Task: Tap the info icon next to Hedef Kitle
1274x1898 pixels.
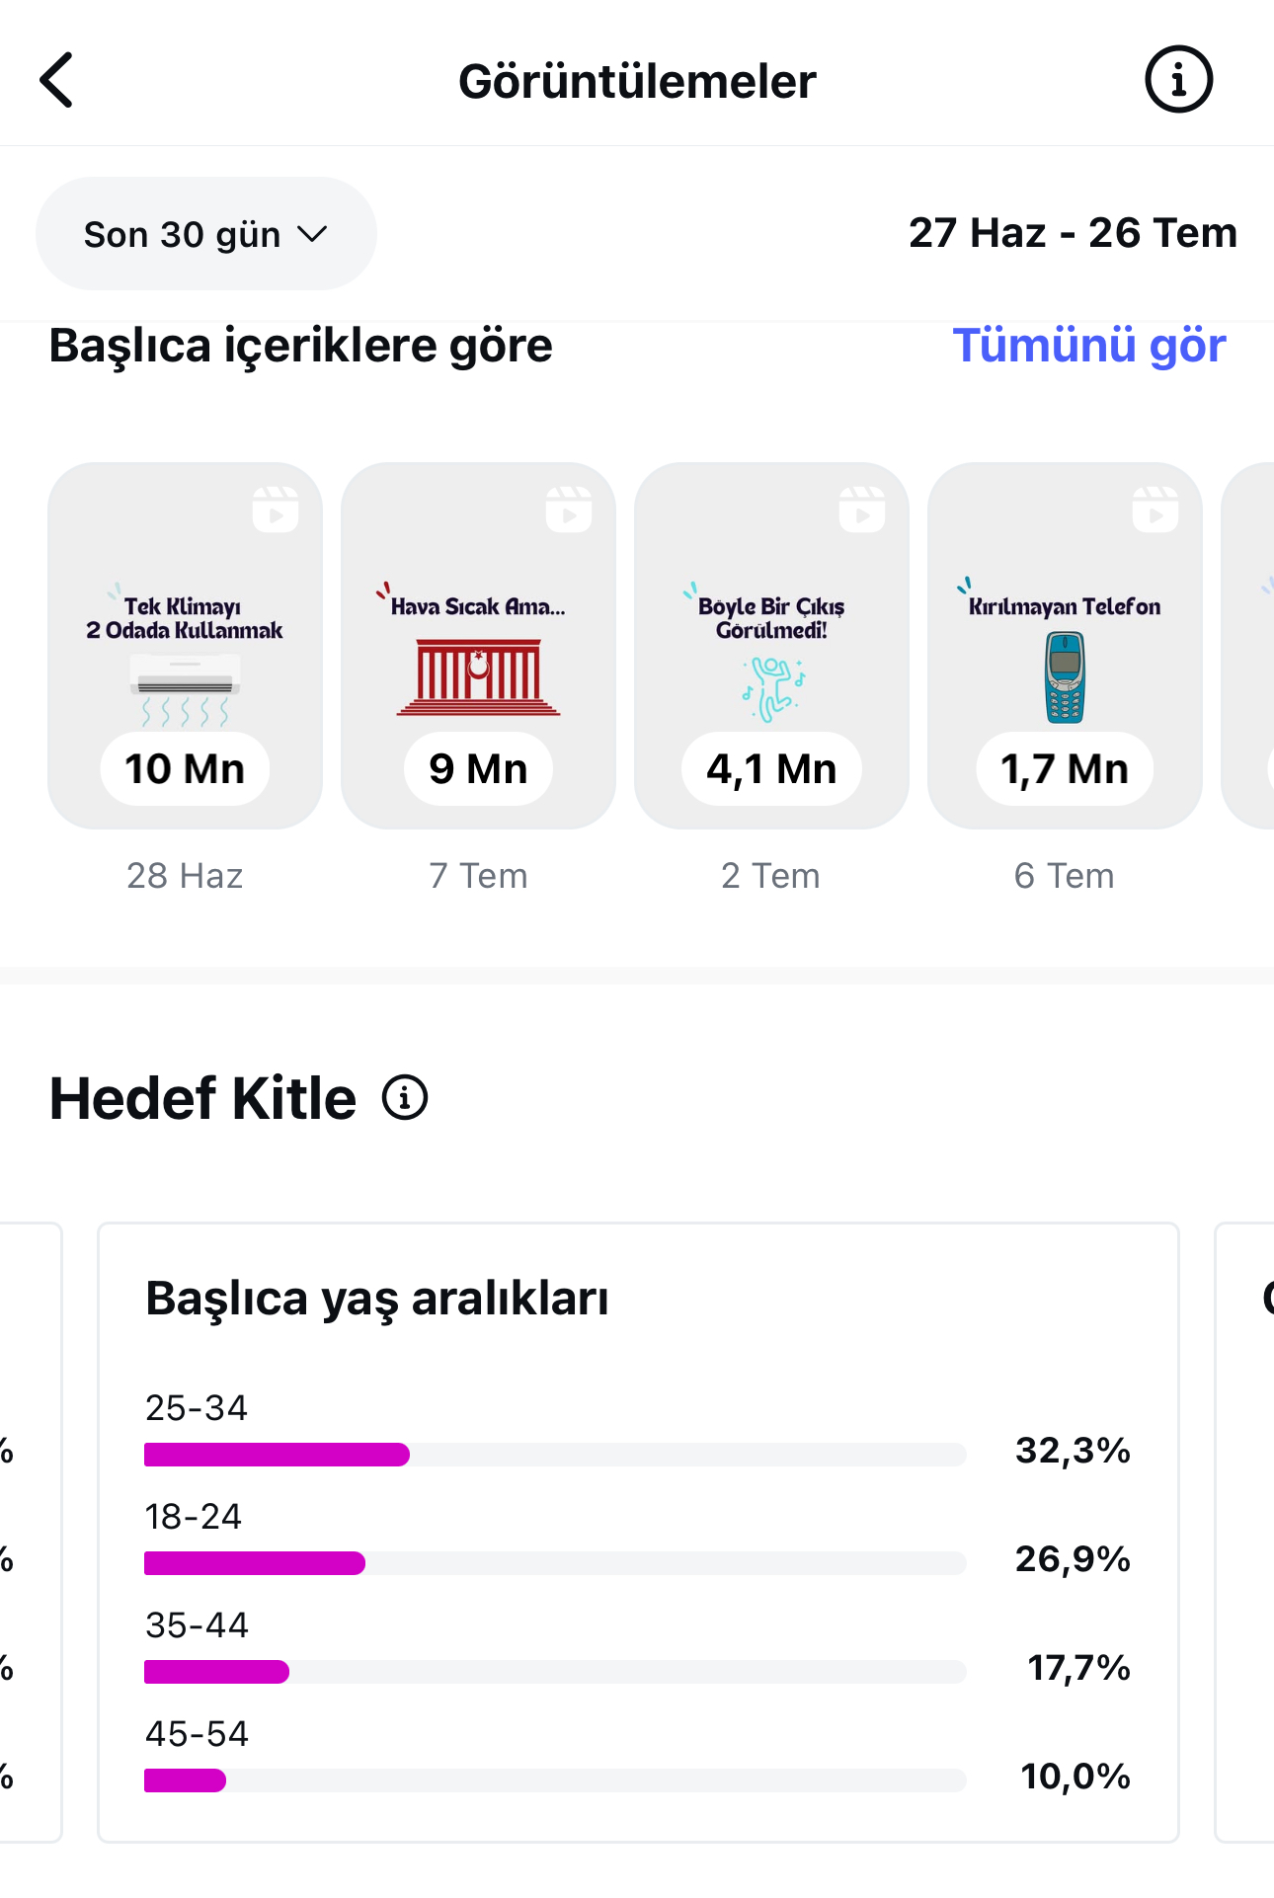Action: [x=405, y=1097]
